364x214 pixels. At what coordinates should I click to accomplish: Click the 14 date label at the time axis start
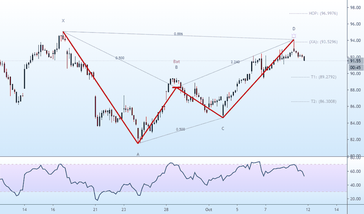click(x=24, y=210)
